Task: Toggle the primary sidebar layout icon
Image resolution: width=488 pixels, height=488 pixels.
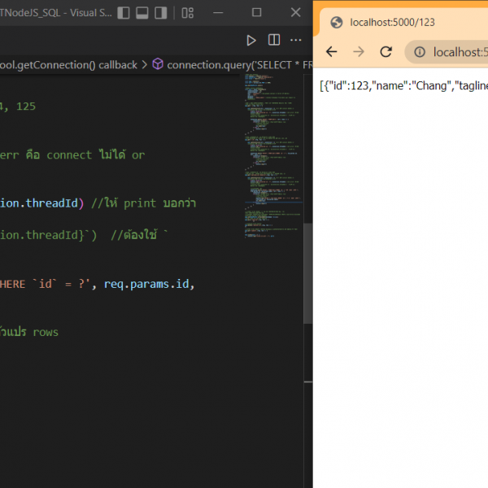Action: coord(124,13)
